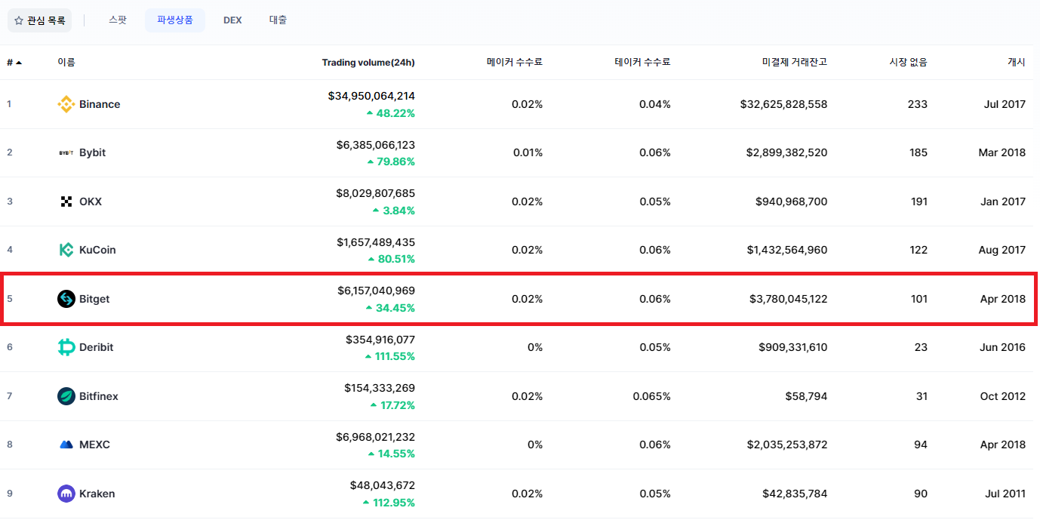Click Binance volume $34,950,064,214
Image resolution: width=1040 pixels, height=520 pixels.
(x=371, y=96)
